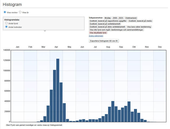170x129 pixels.
Task: Click 'Godkänt, baserat på äldre raritetsblankett' tag
Action: (107, 27)
